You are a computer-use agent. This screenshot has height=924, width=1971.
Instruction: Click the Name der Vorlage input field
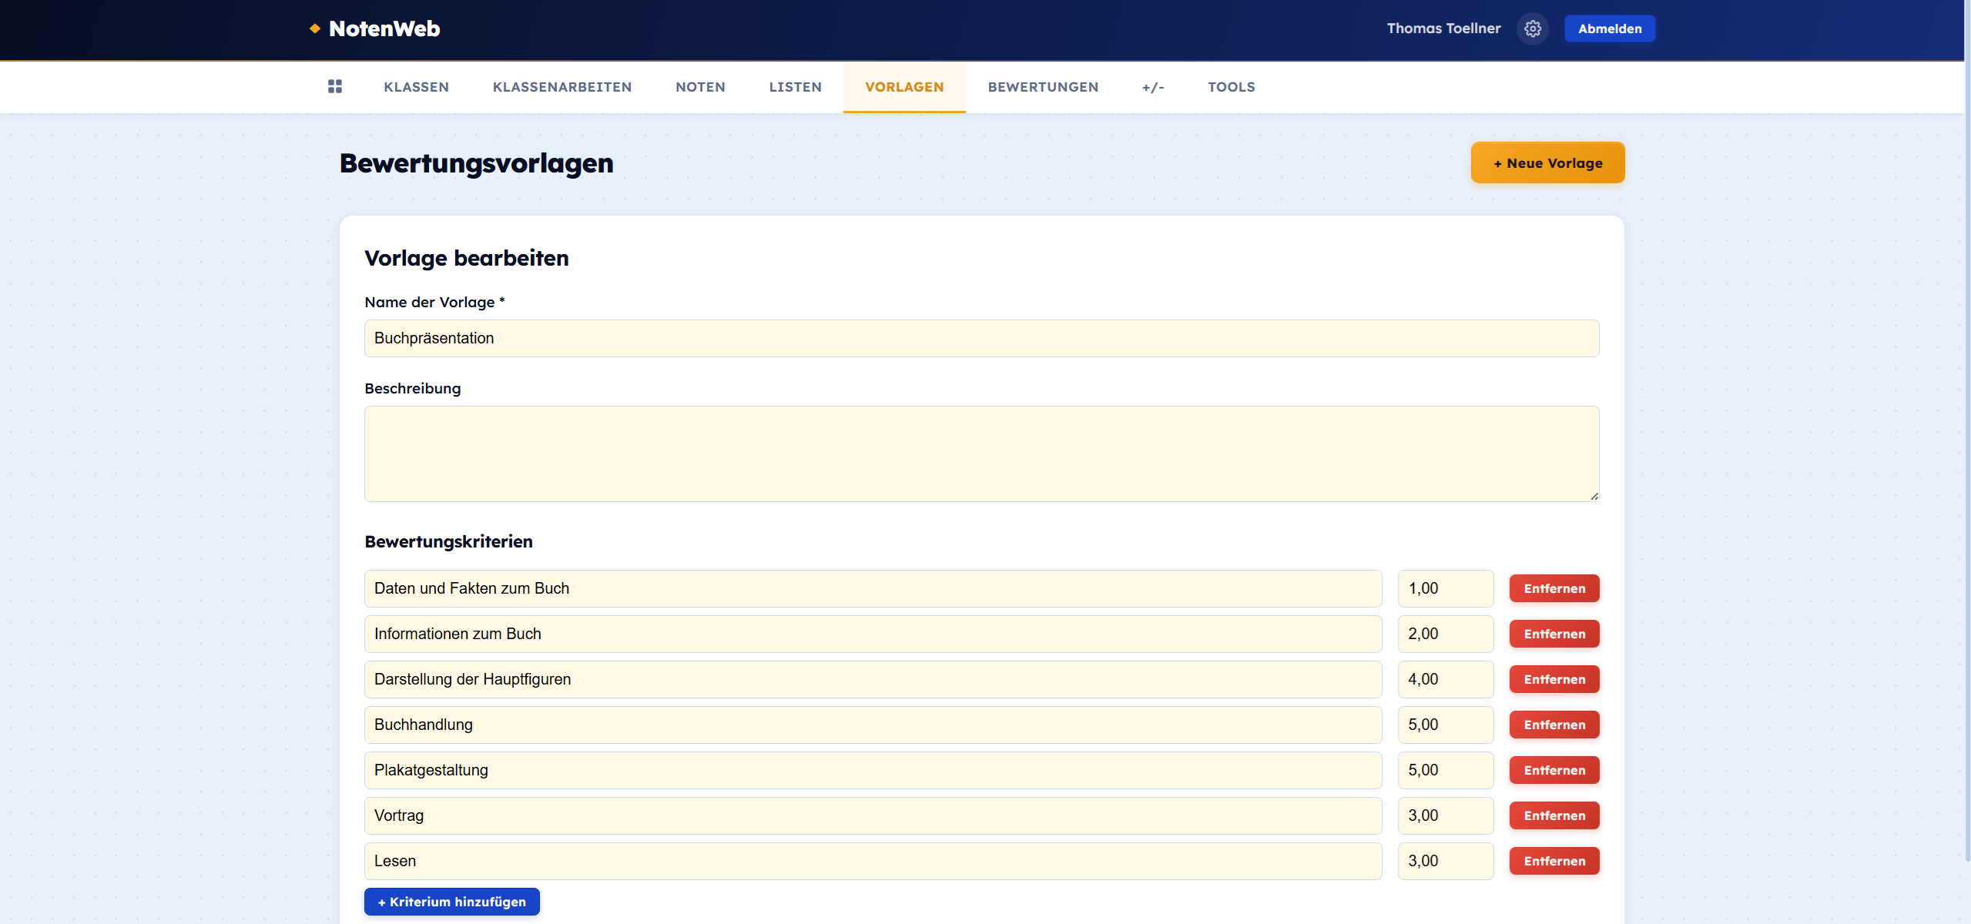point(981,338)
